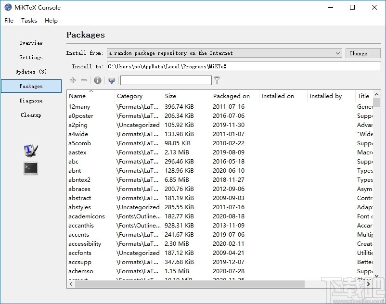Screen dimensions: 386x304
Task: Click the Install to path field
Action: pyautogui.click(x=243, y=66)
